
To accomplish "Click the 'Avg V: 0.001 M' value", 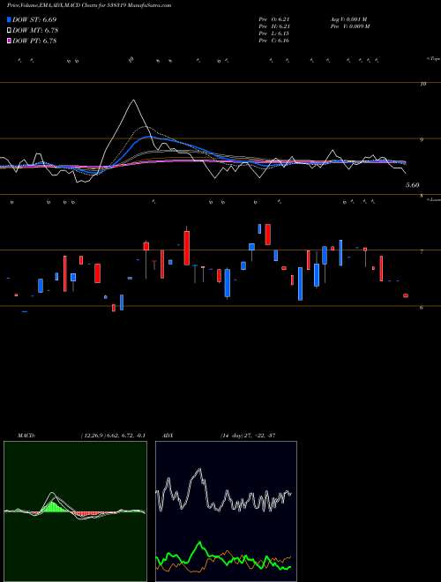I will pyautogui.click(x=348, y=19).
